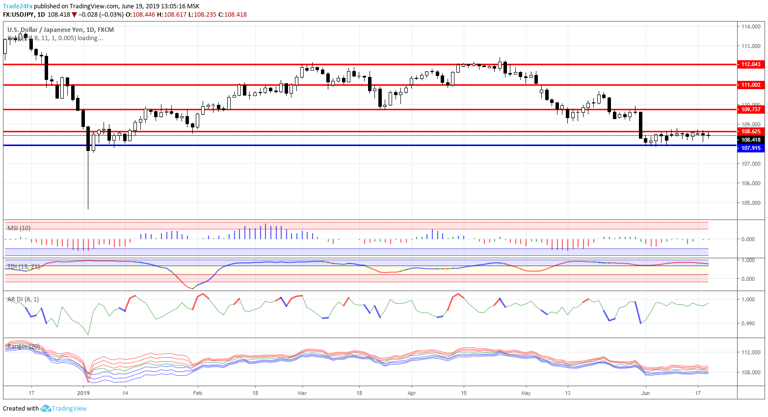The height and width of the screenshot is (417, 768).
Task: Click the 15 date label on time axis
Action: point(463,393)
